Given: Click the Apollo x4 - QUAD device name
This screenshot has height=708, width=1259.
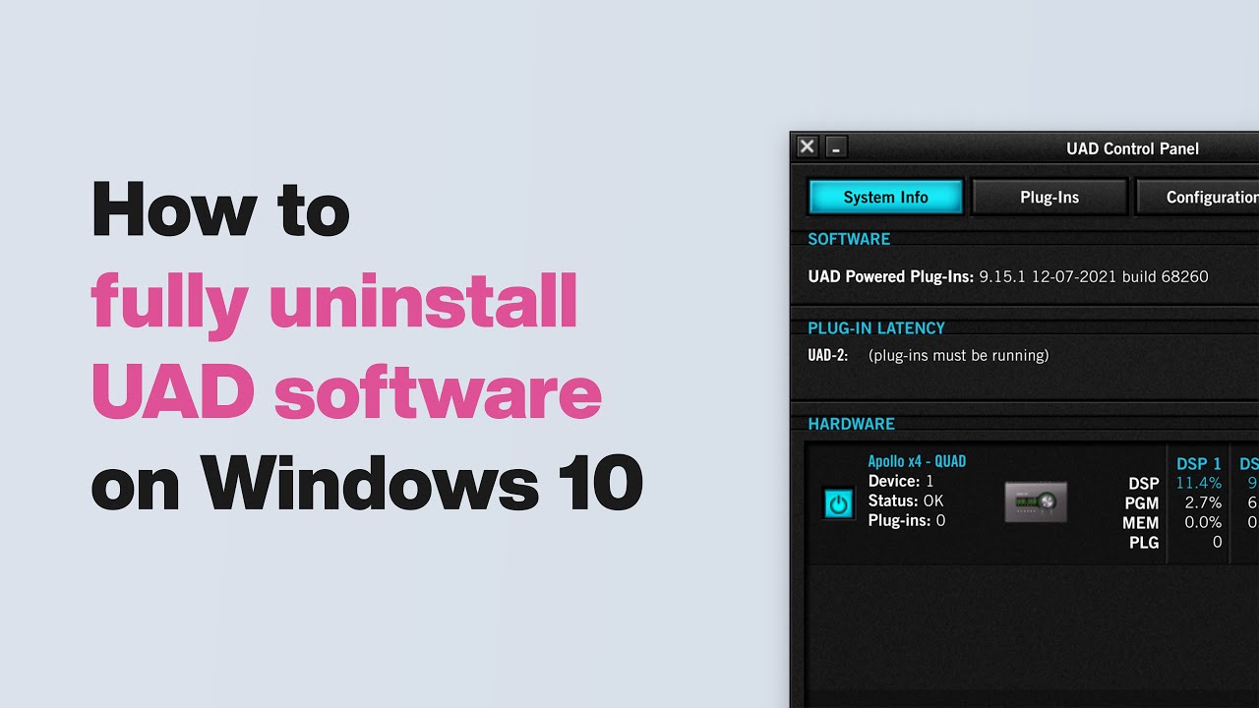Looking at the screenshot, I should click(917, 461).
